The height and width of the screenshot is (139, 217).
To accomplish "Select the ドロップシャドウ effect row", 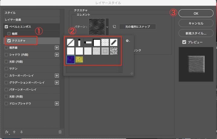I will click(x=31, y=104).
